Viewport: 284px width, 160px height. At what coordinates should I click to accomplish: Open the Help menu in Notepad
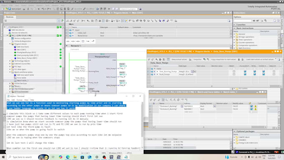32,100
